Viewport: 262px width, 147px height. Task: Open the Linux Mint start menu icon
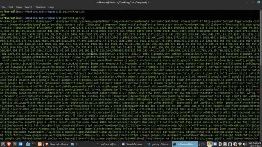pos(3,144)
